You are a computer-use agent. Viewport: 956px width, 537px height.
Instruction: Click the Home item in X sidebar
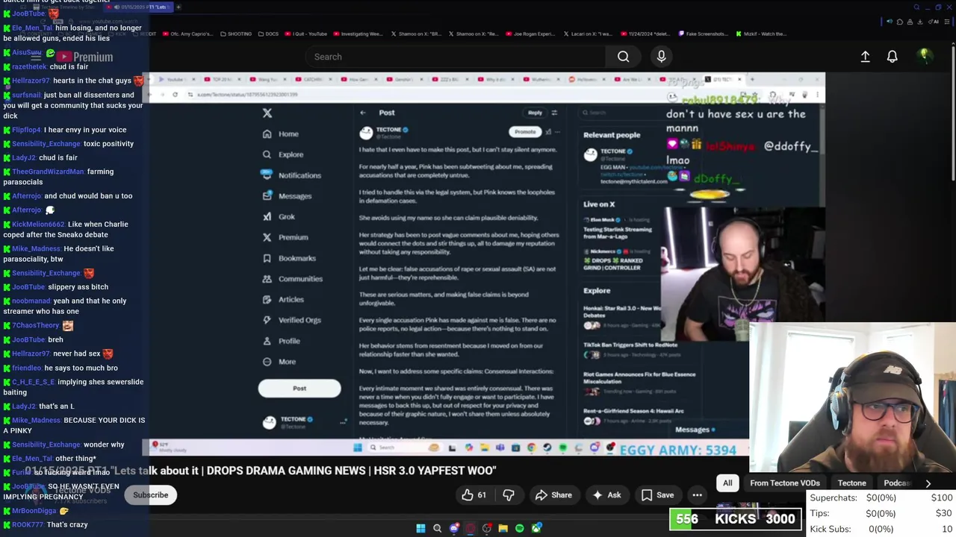click(281, 134)
